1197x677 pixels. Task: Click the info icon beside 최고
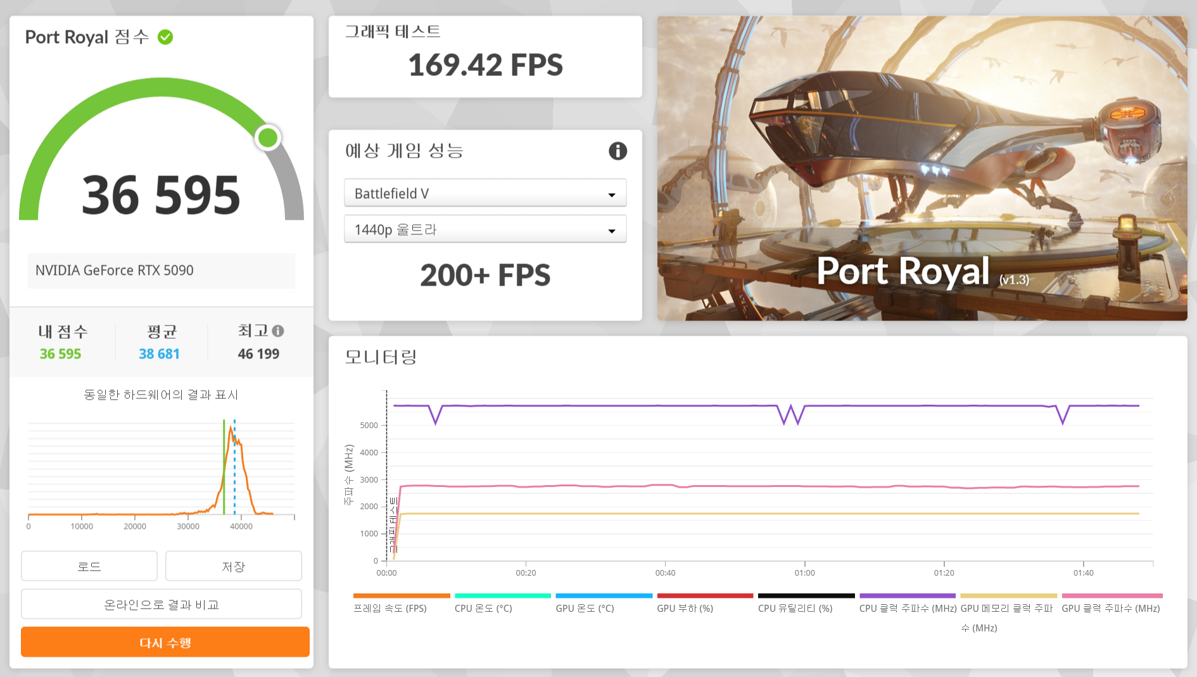278,331
